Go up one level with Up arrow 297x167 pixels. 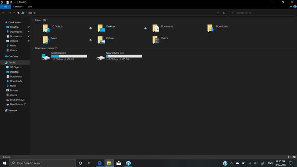[18, 13]
